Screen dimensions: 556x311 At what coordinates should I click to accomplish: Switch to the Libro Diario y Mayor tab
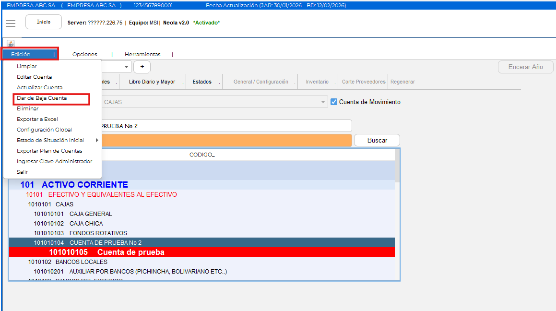152,82
